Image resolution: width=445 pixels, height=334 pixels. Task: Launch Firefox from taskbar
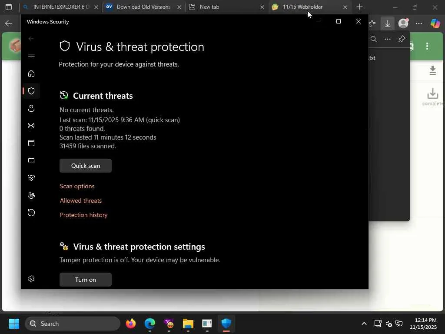coord(131,324)
